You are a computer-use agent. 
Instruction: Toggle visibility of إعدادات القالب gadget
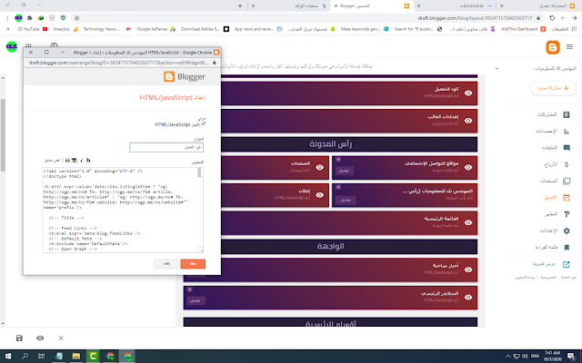(x=468, y=121)
